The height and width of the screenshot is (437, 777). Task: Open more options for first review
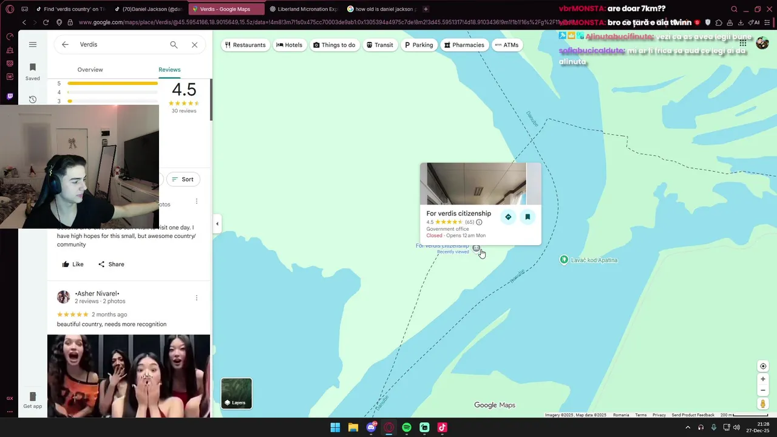coord(196,201)
